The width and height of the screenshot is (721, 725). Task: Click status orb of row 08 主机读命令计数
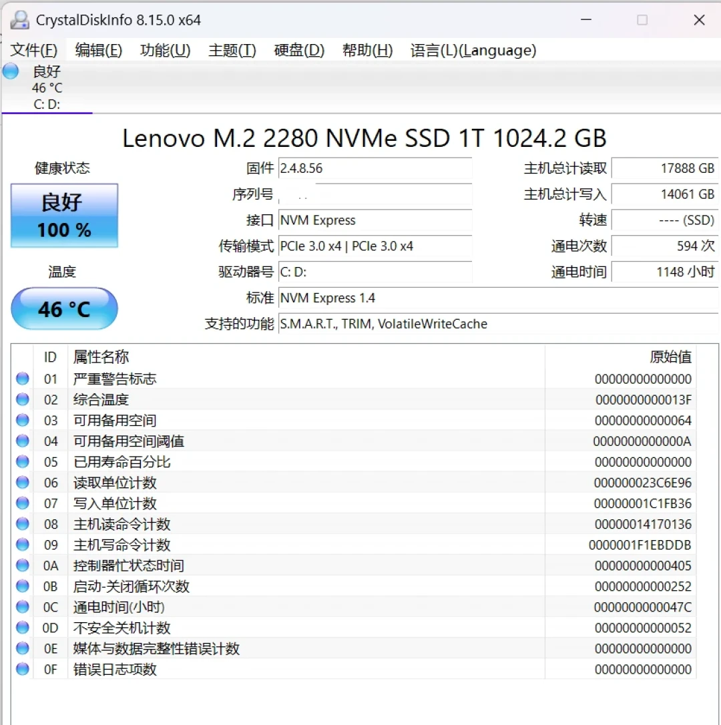coord(22,524)
